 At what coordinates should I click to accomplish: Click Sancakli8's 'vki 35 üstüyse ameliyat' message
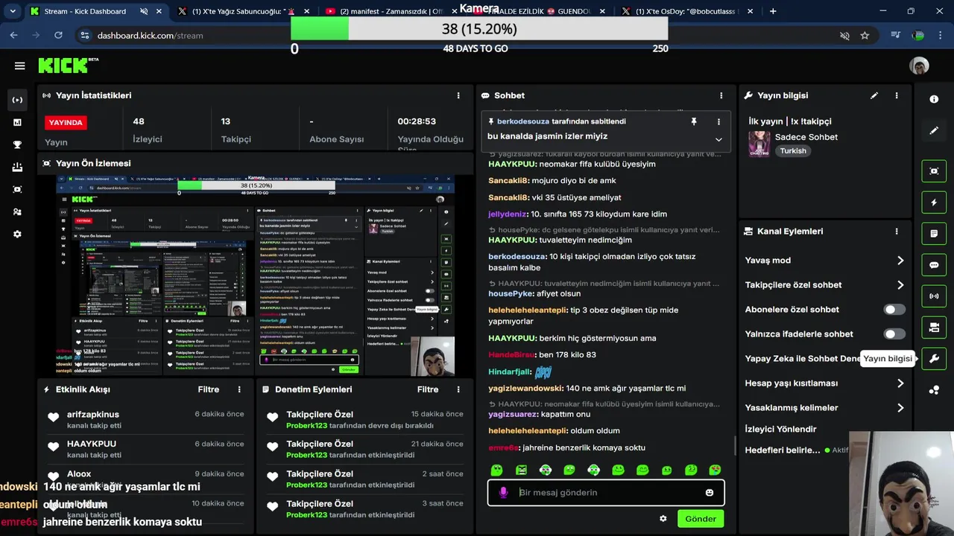[x=555, y=197]
